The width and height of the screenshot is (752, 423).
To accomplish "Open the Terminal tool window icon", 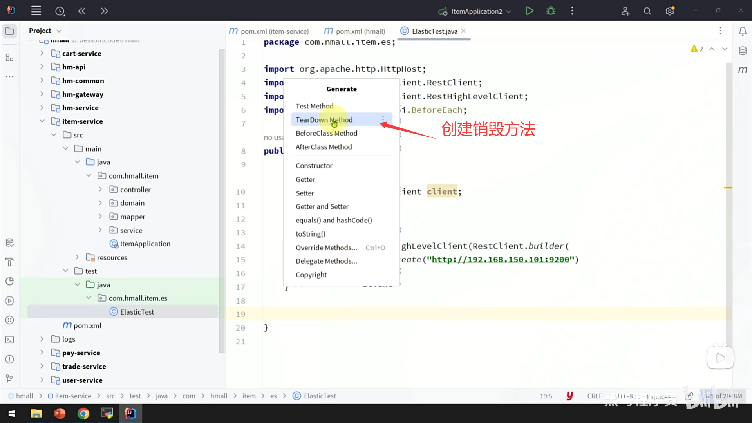I will (9, 340).
